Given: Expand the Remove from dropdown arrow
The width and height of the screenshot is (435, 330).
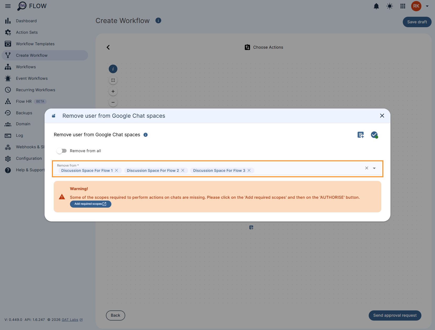Looking at the screenshot, I should point(374,168).
